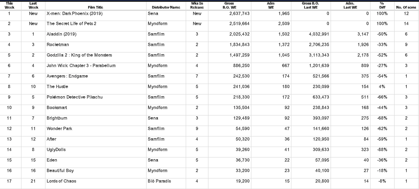Click the Film Title column header
This screenshot has height=189, width=419.
tap(96, 8)
